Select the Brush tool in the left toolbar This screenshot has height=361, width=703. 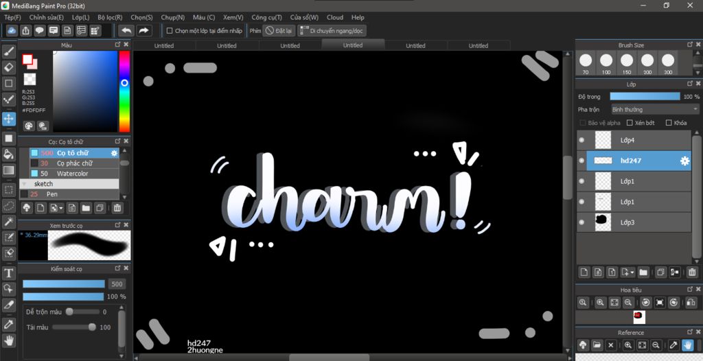point(8,52)
